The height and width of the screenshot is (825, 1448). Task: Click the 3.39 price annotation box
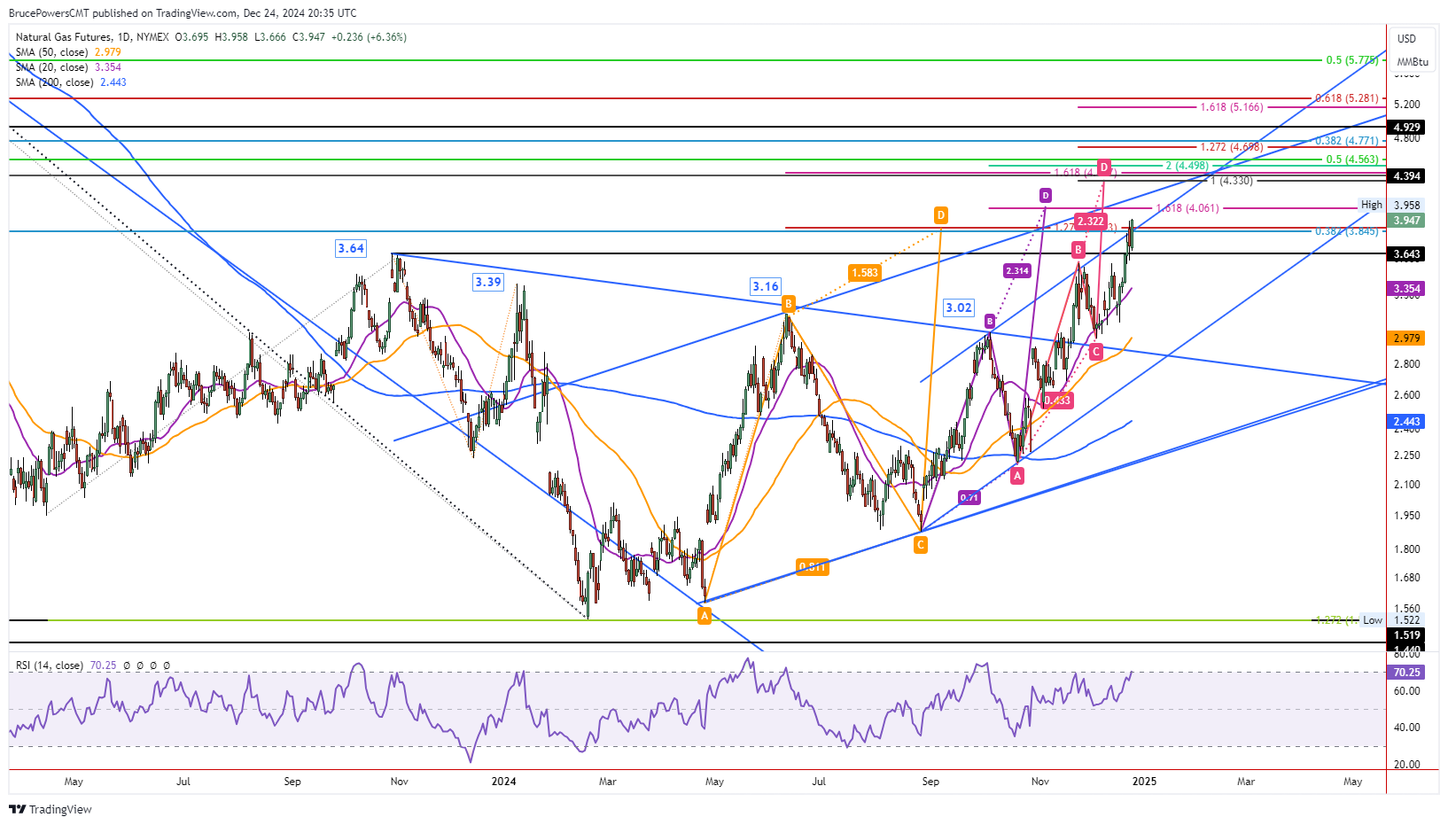click(488, 282)
